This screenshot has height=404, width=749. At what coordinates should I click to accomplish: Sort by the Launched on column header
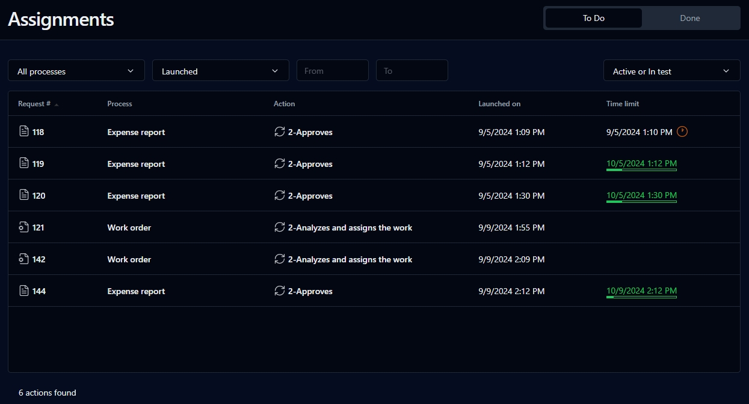click(x=499, y=104)
